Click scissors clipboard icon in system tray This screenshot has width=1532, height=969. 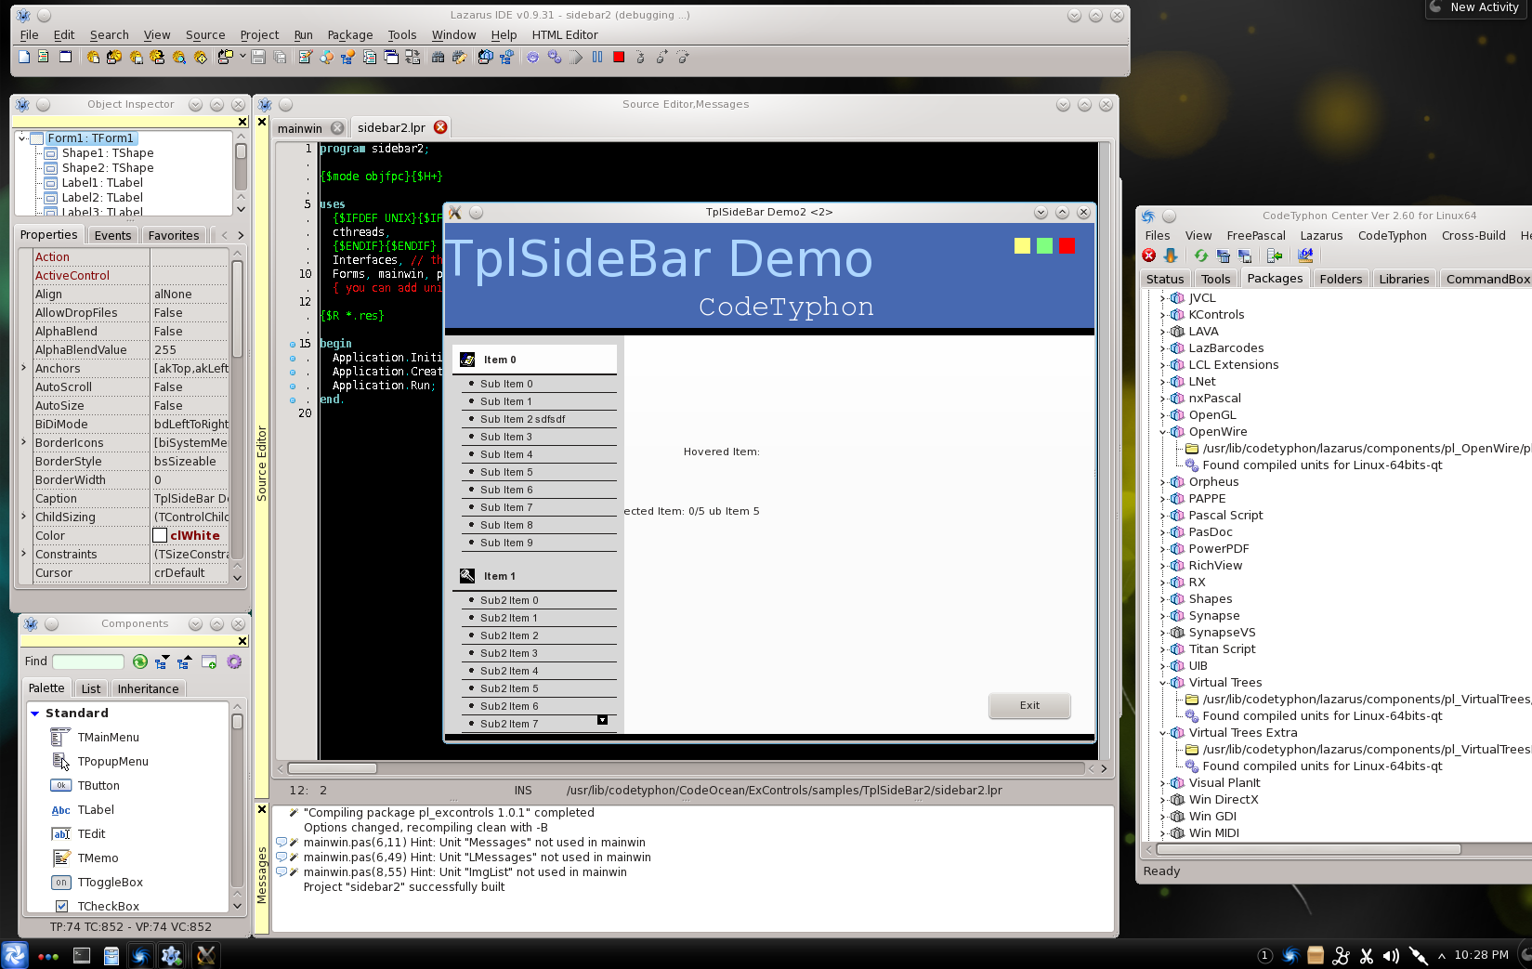tap(1366, 955)
